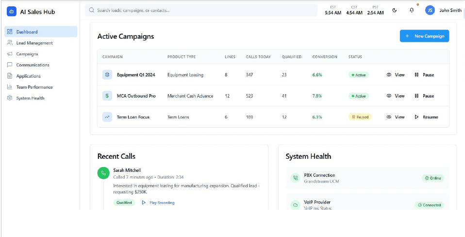Click the MCA Outbound Pro dollar icon
The height and width of the screenshot is (237, 465).
[107, 96]
